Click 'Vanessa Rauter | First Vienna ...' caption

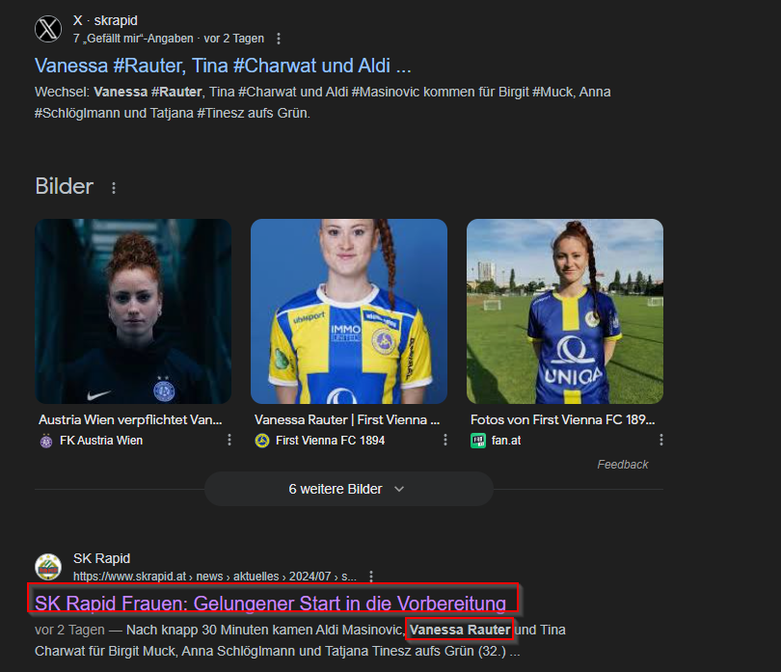coord(347,420)
